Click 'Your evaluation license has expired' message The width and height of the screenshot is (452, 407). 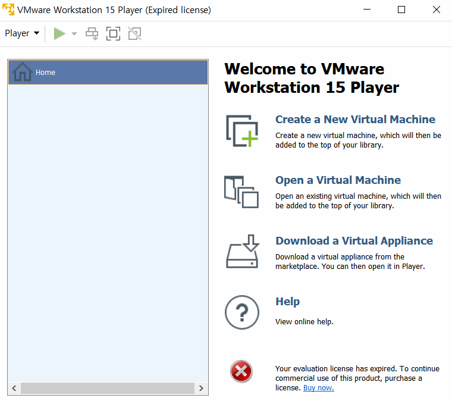[x=357, y=378]
